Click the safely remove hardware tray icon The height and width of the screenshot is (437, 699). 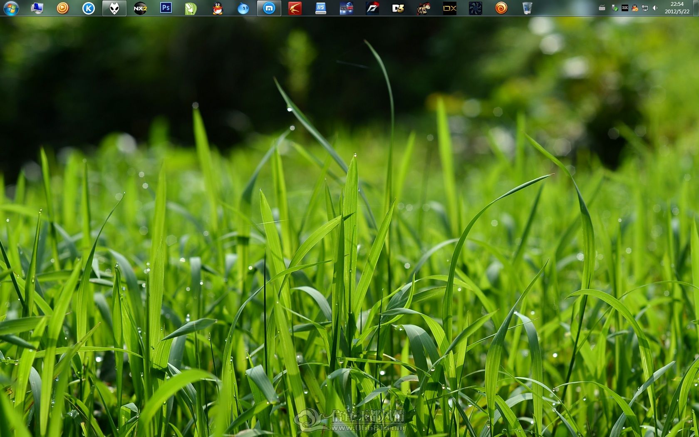(615, 8)
